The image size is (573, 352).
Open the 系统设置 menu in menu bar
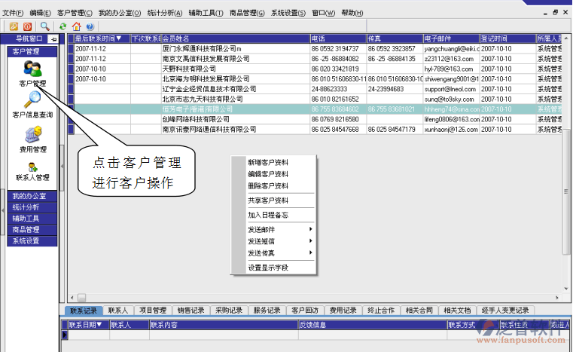pyautogui.click(x=288, y=13)
